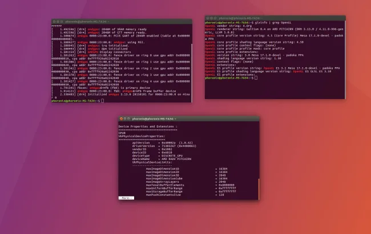Select the maxUniformBufferRange row
This screenshot has height=234, width=371.
click(x=191, y=188)
